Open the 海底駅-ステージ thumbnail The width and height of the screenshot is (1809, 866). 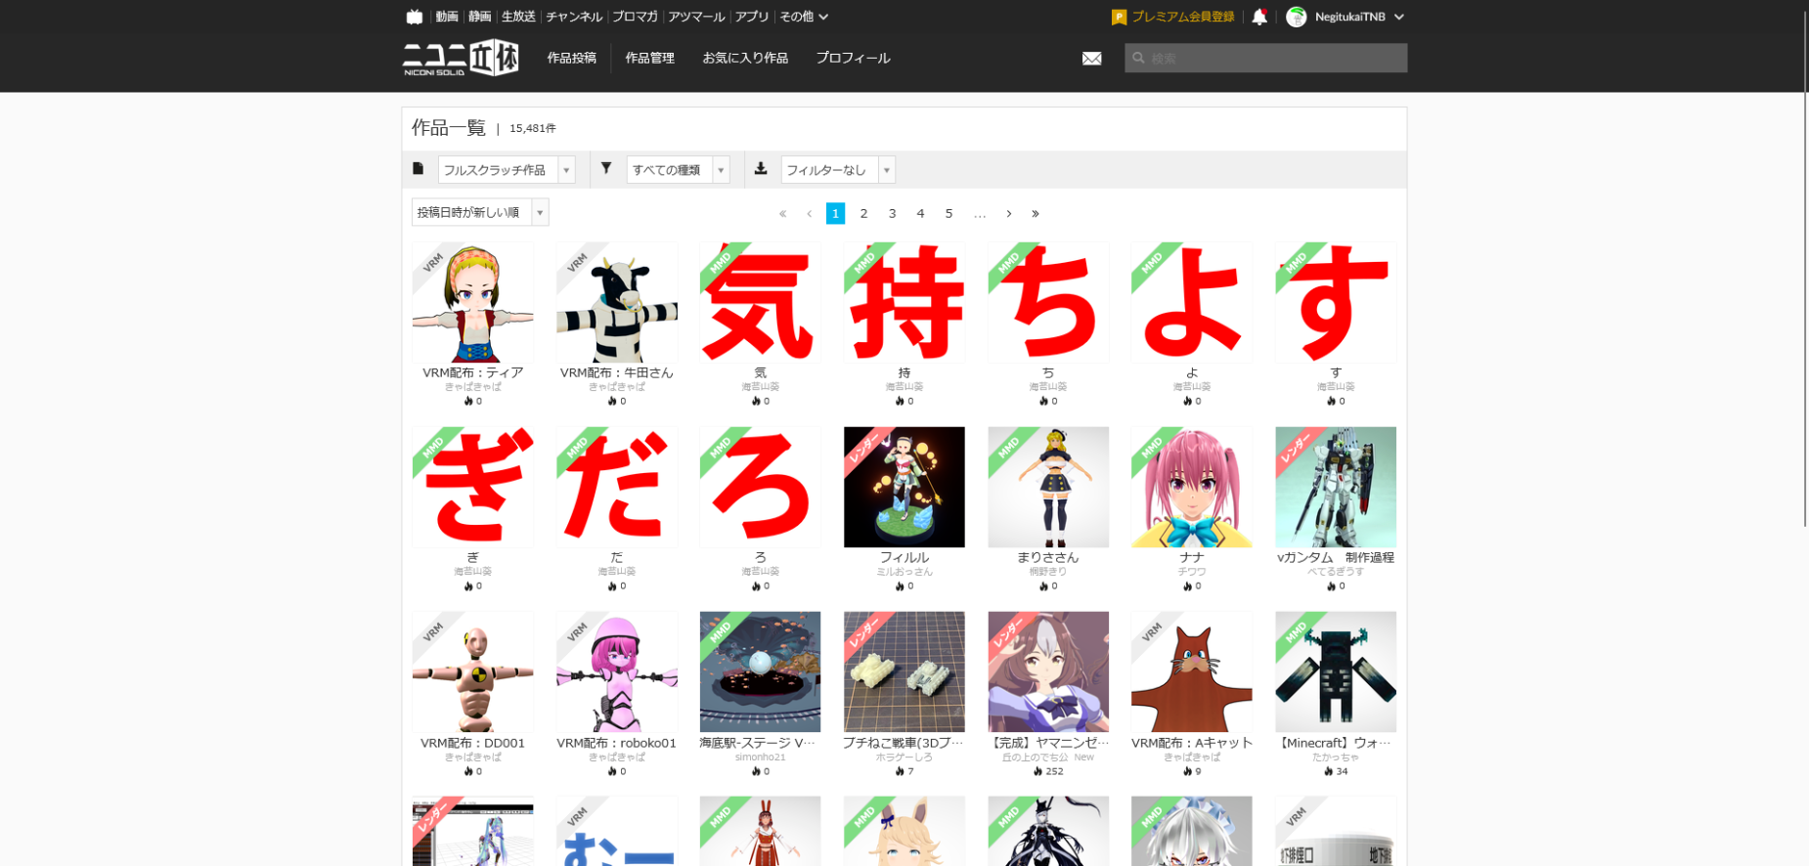point(761,672)
